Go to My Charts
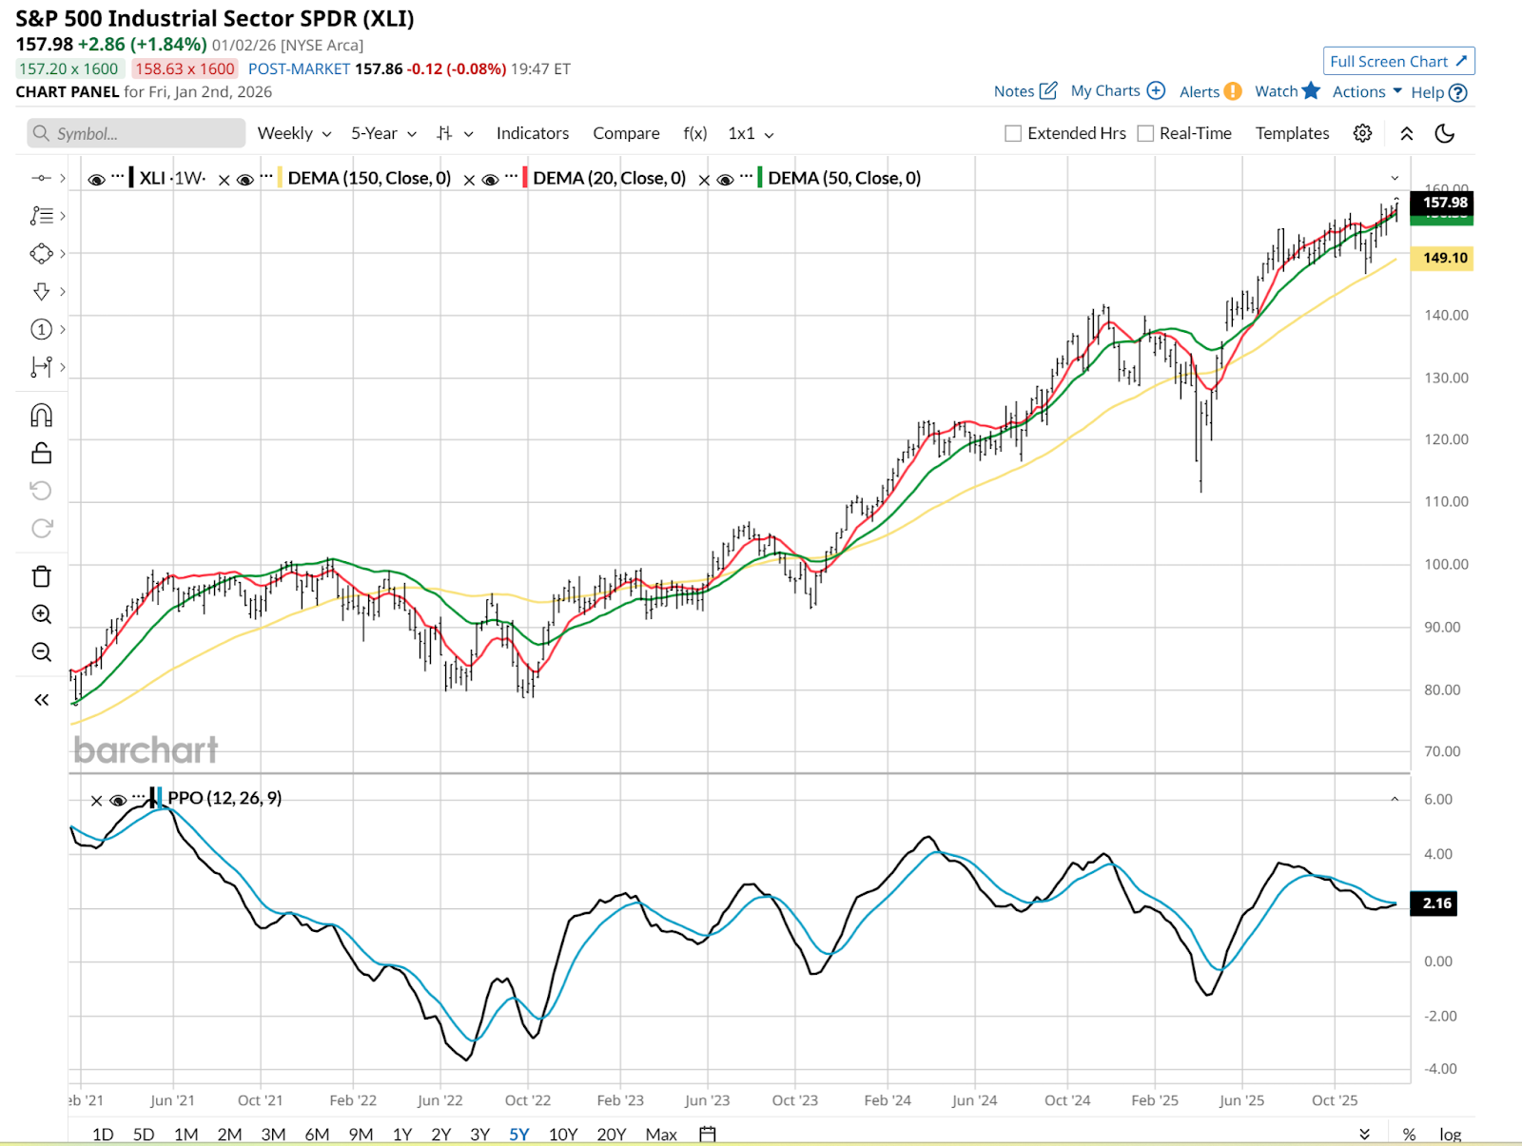 [1118, 91]
